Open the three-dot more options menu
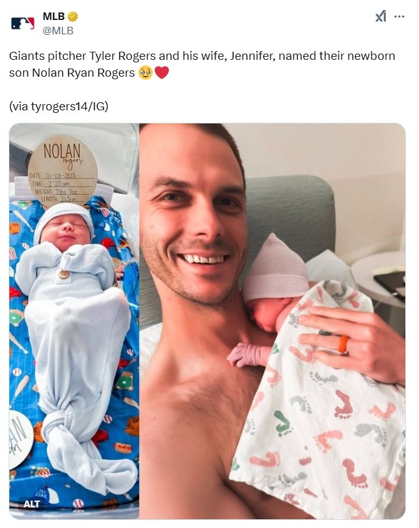The image size is (419, 528). click(x=399, y=16)
